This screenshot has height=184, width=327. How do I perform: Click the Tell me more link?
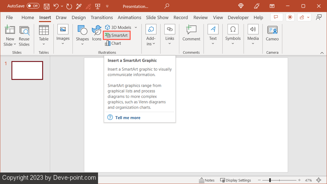pyautogui.click(x=128, y=118)
